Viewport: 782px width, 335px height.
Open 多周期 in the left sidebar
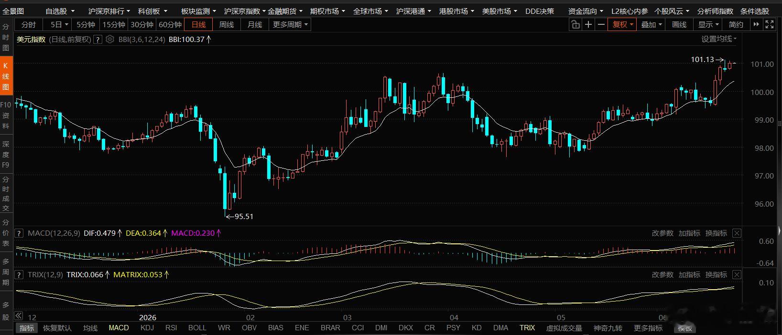pyautogui.click(x=6, y=272)
